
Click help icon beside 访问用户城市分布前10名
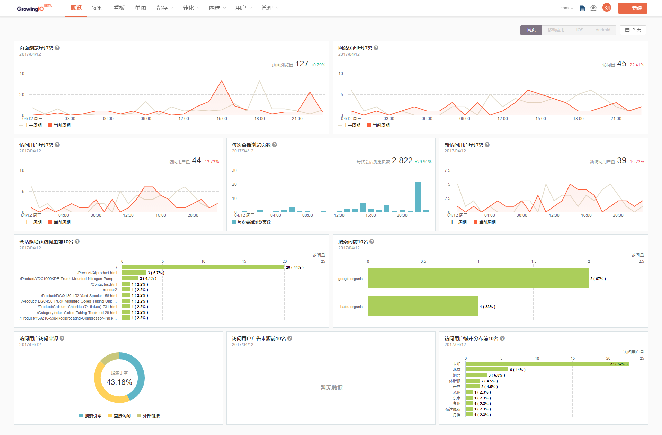[x=502, y=339]
